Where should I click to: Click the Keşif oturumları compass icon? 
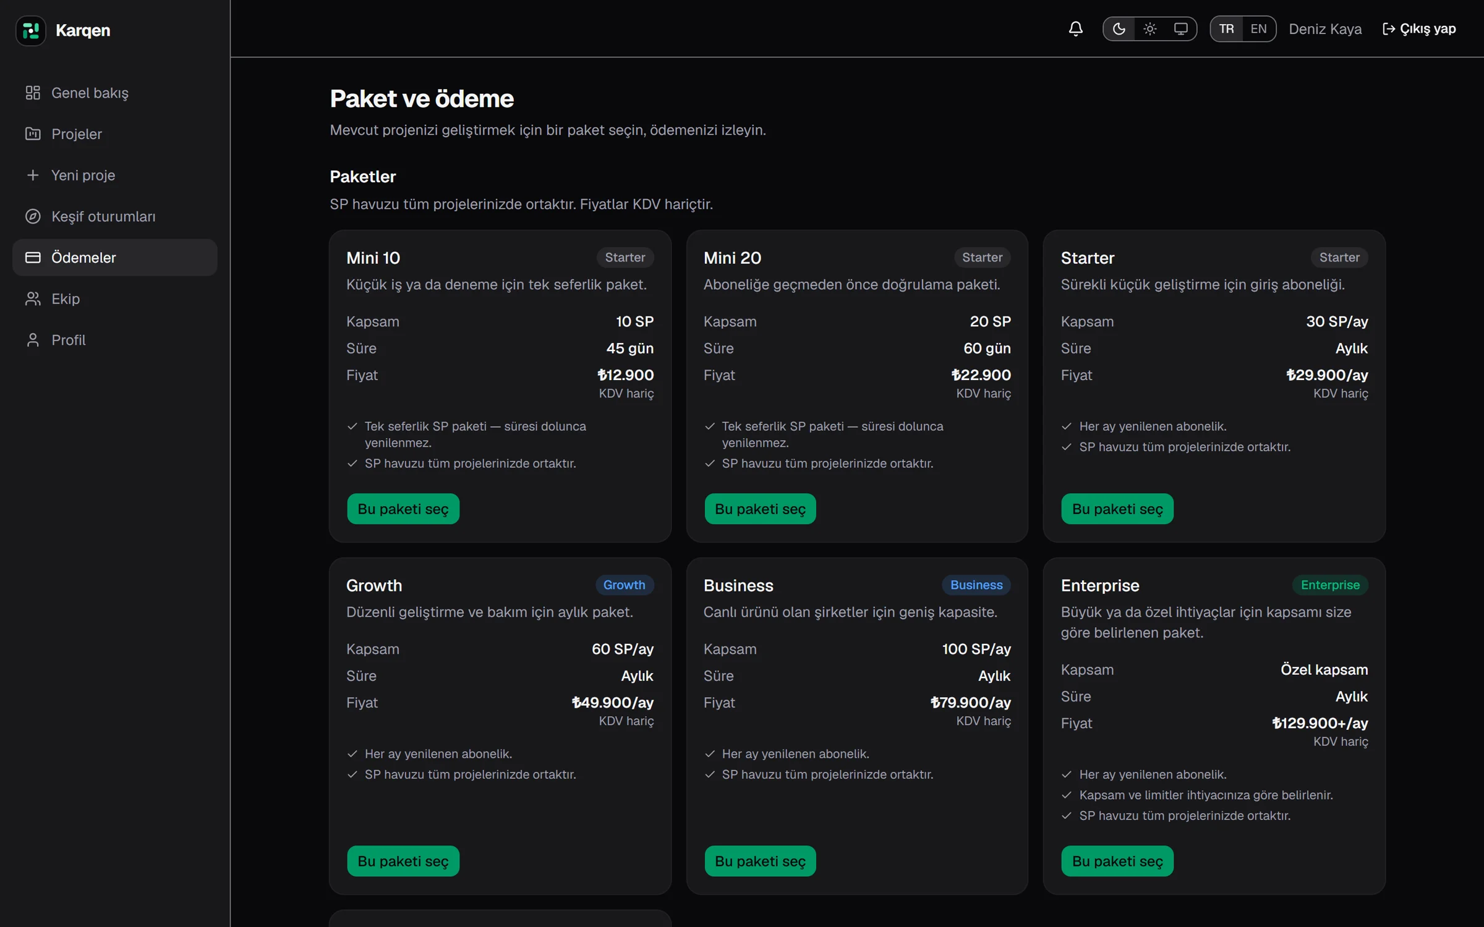coord(33,216)
